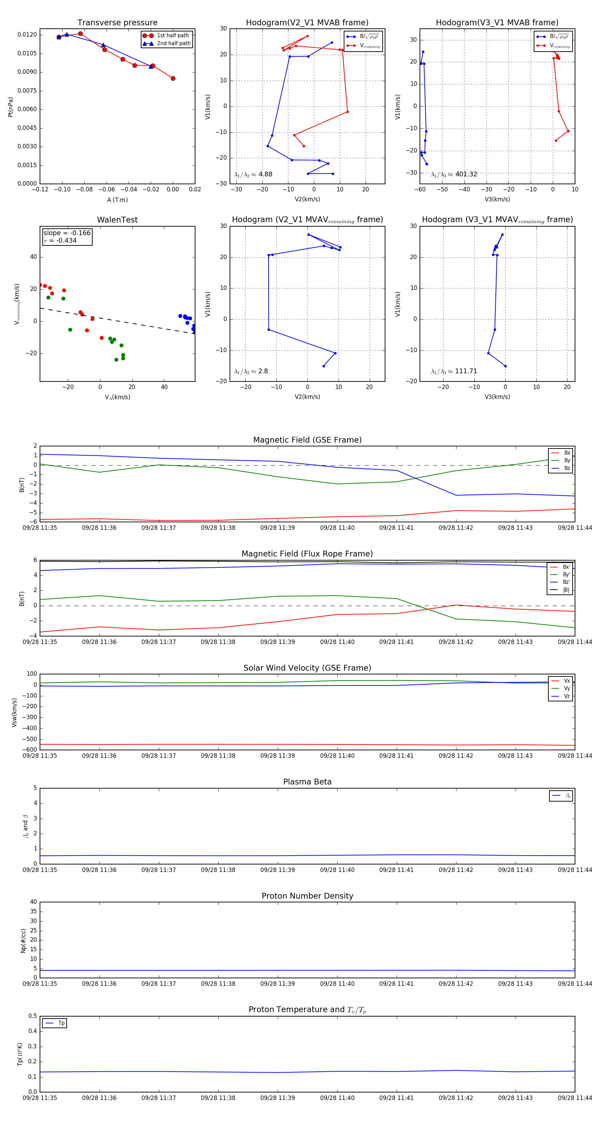The height and width of the screenshot is (1128, 615).
Task: Select the Bz legend entry in GSE field plot
Action: point(561,468)
